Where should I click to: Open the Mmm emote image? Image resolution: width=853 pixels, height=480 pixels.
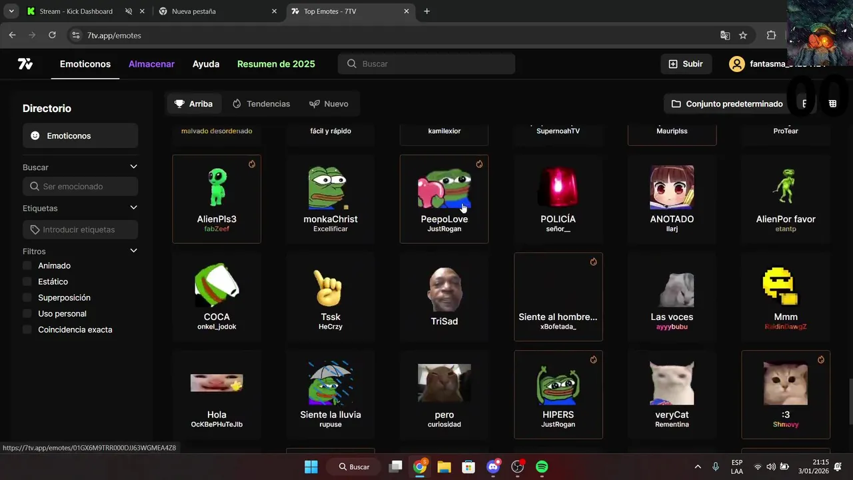(781, 287)
